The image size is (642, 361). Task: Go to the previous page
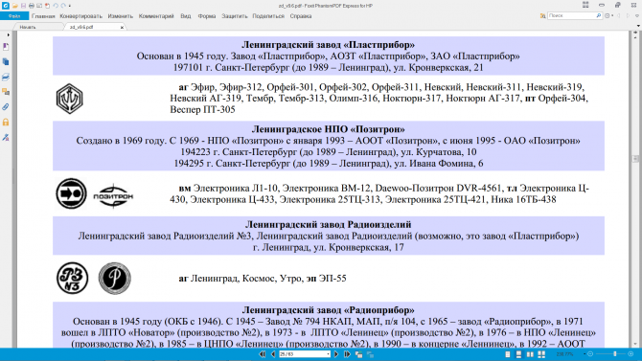[x=273, y=354]
